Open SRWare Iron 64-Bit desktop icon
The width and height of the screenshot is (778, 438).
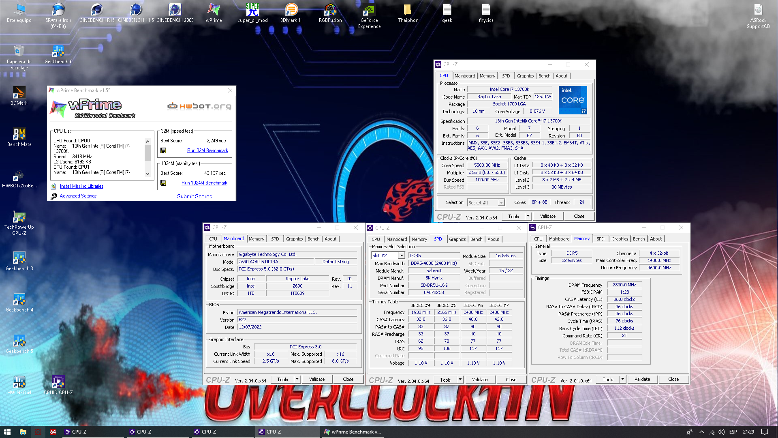tap(58, 16)
